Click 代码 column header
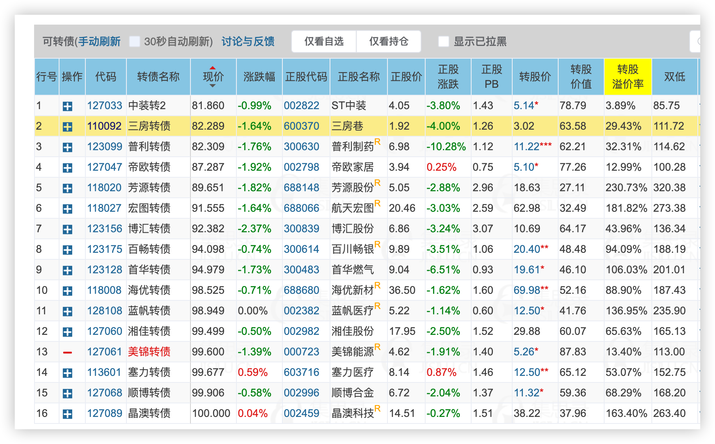715x444 pixels. pos(106,77)
